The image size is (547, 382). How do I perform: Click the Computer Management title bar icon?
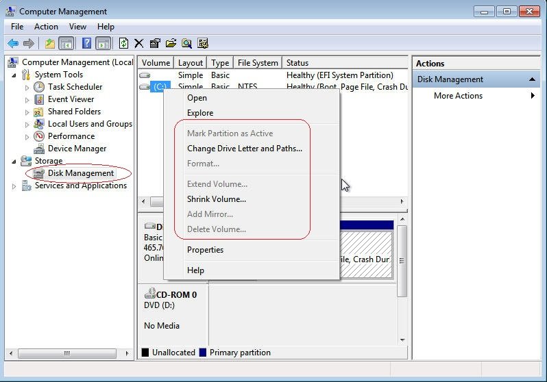pos(10,12)
